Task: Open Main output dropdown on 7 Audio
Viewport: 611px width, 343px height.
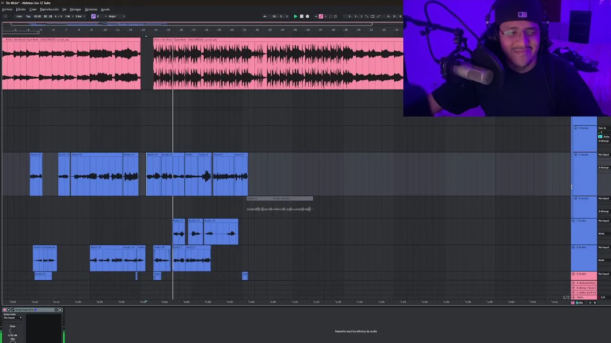Action: click(604, 233)
